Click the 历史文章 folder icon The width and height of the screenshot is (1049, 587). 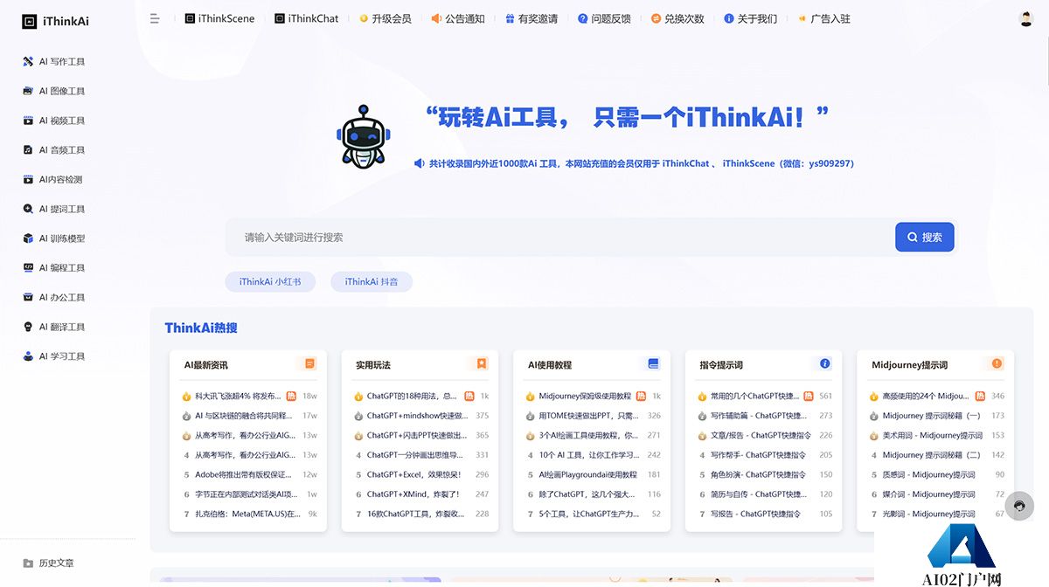29,563
